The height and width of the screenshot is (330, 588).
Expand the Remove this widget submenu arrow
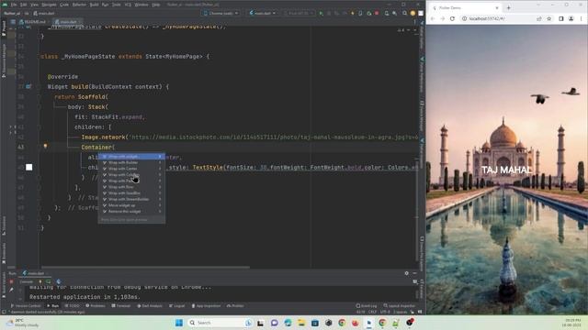tap(160, 212)
